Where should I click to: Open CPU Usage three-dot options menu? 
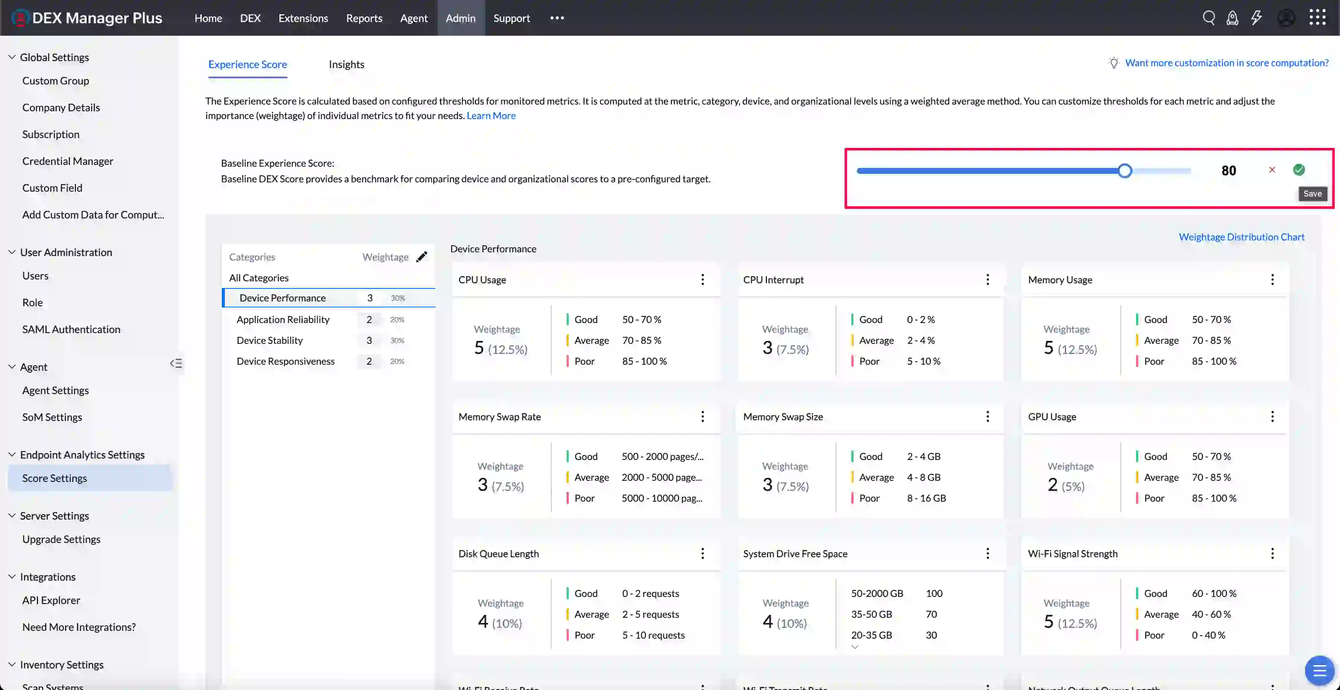click(702, 280)
